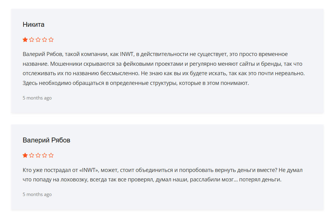Click the filled first star in Никита's rating

pos(25,40)
